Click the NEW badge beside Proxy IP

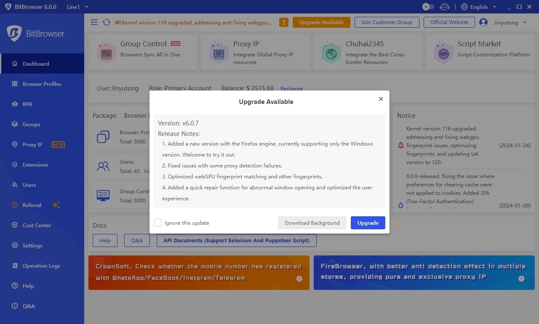point(58,144)
